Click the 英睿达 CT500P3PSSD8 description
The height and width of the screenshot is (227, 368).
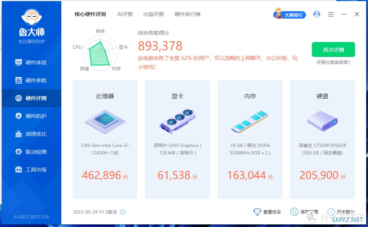322,149
